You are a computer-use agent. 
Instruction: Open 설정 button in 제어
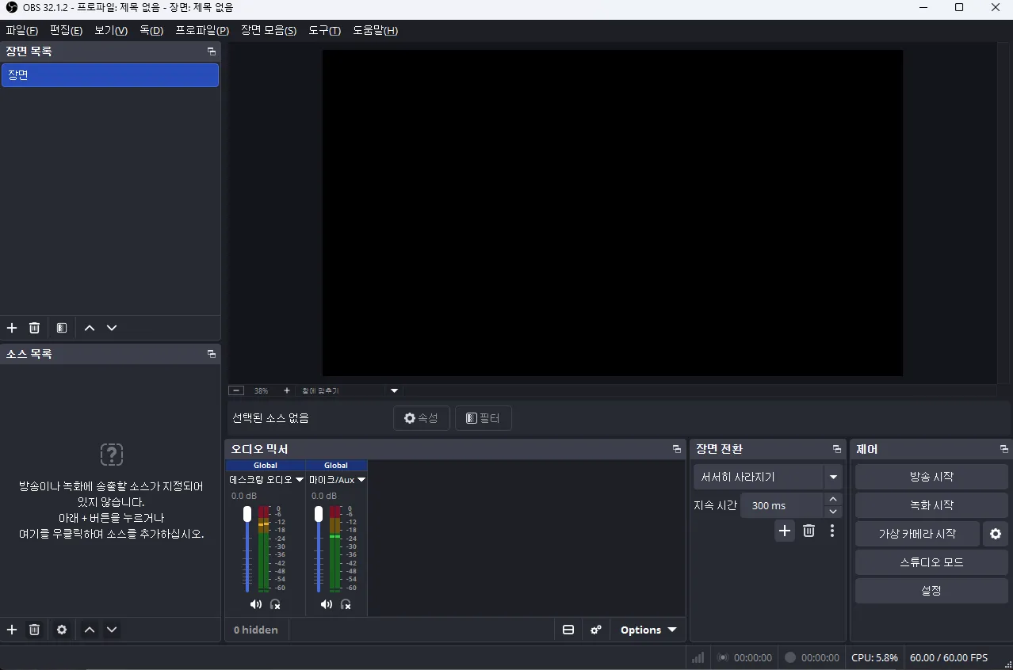(x=931, y=591)
